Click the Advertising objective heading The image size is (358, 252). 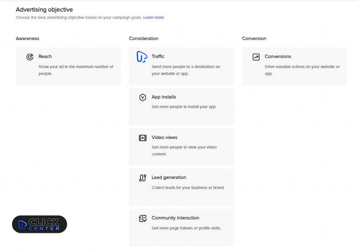click(x=45, y=10)
